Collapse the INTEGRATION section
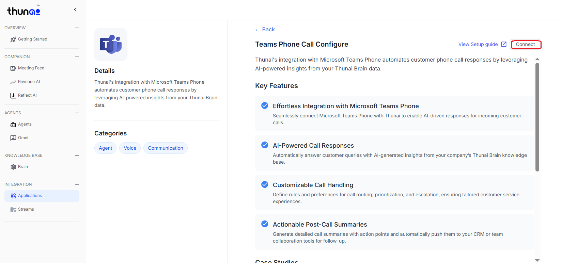 [77, 184]
